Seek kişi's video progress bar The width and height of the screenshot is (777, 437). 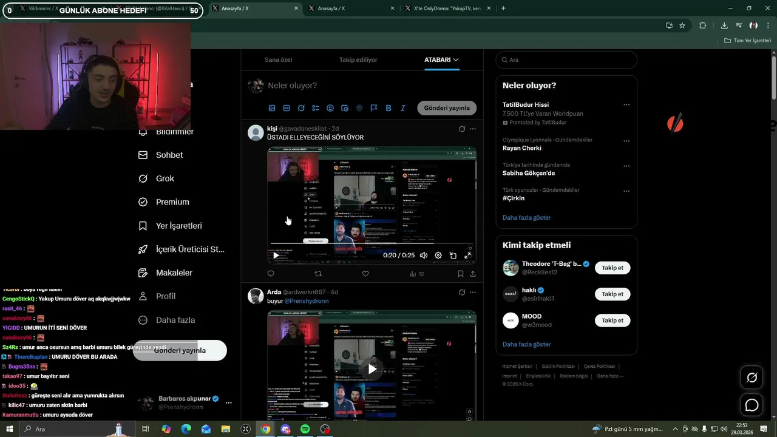(372, 243)
